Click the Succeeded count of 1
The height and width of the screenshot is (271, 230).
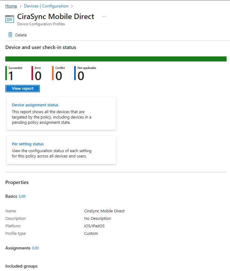11,76
